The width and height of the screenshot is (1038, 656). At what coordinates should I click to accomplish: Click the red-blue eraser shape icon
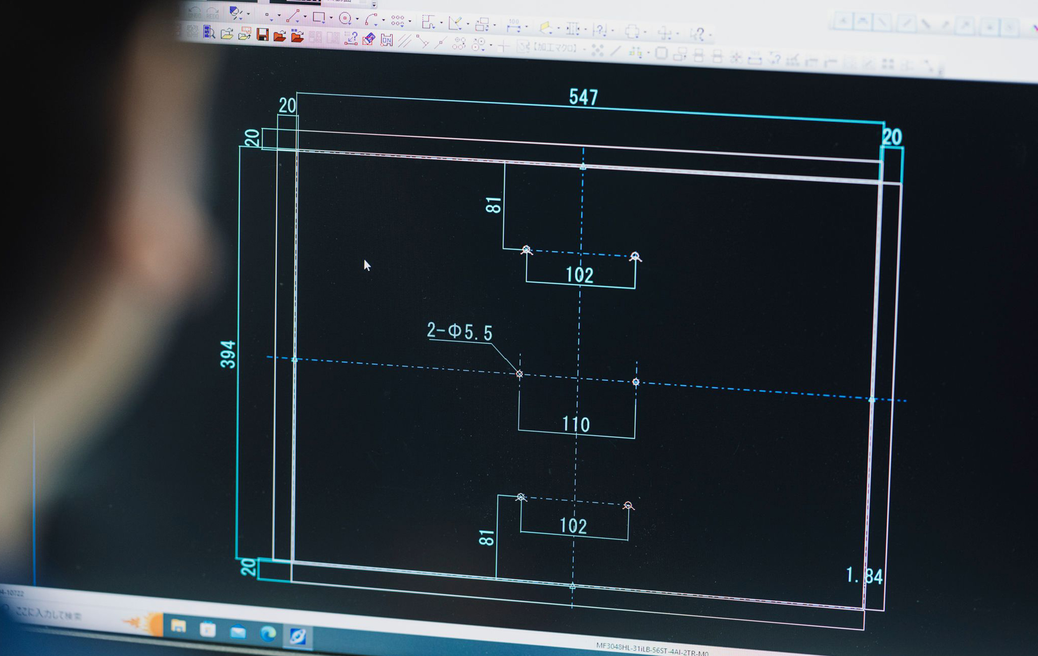pos(369,39)
